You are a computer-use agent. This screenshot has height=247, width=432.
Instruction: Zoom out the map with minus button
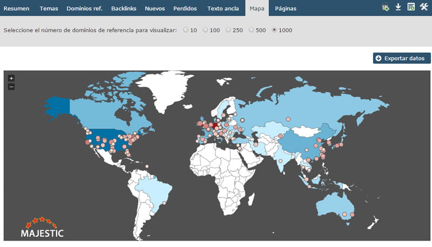point(11,86)
